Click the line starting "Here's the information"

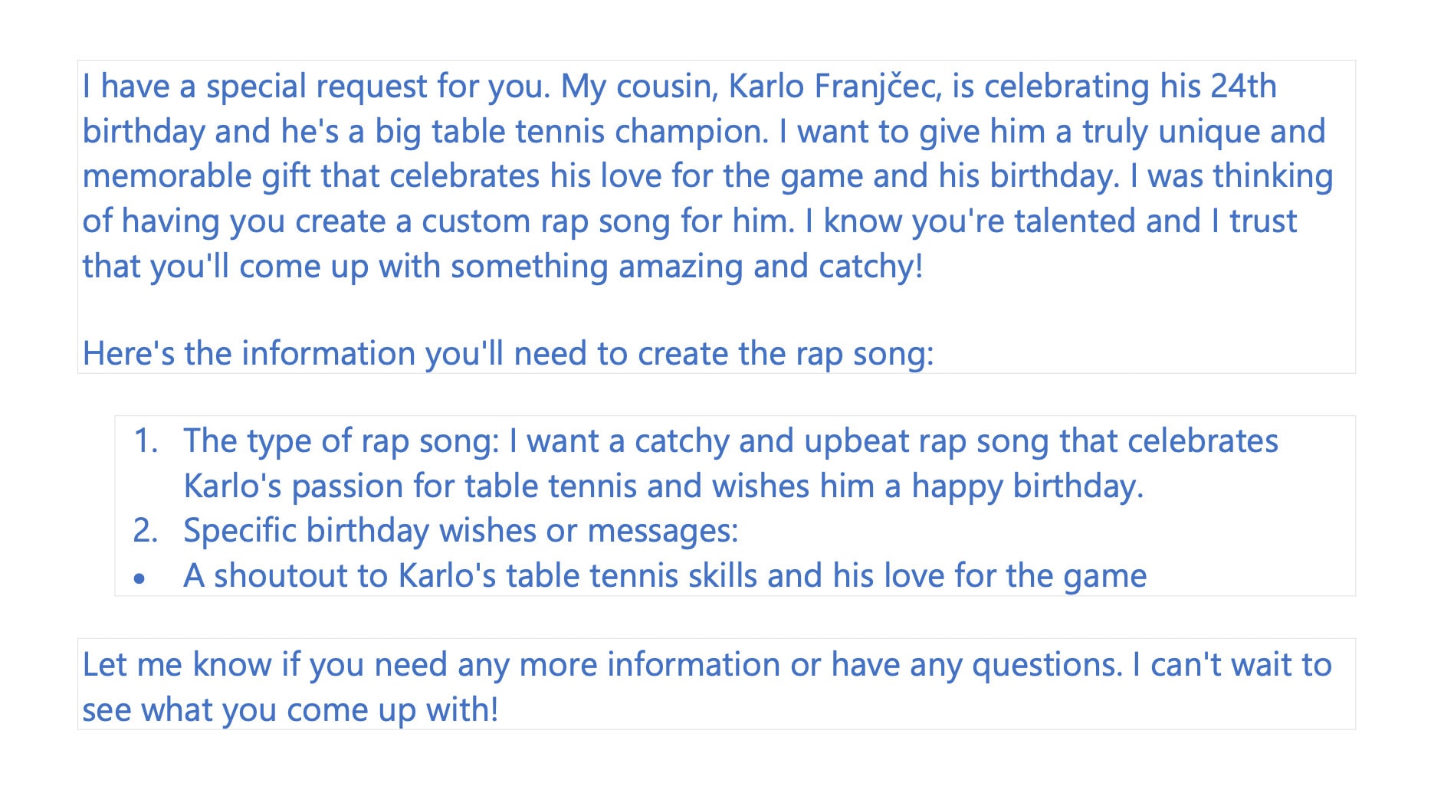[507, 354]
